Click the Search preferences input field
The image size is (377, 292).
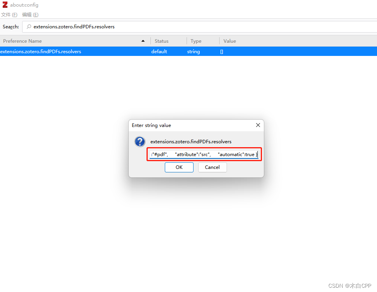click(x=199, y=27)
